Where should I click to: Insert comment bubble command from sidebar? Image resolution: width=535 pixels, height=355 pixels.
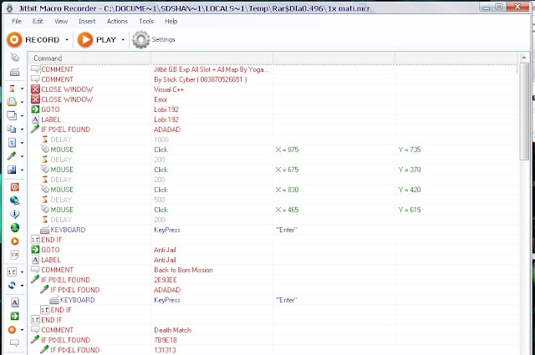[15, 343]
